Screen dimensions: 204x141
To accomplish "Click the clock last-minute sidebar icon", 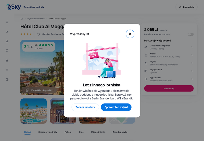I will coord(7,50).
